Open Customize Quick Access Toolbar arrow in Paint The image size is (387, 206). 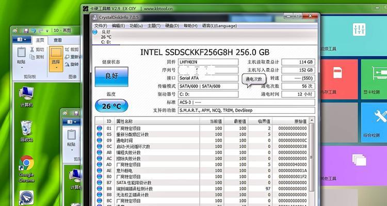pos(47,31)
